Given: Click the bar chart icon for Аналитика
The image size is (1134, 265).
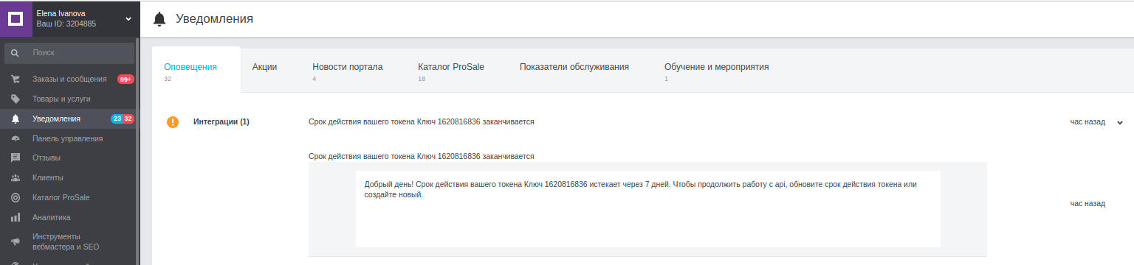Looking at the screenshot, I should tap(16, 217).
